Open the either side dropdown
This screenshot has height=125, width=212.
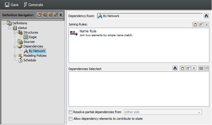[163, 112]
